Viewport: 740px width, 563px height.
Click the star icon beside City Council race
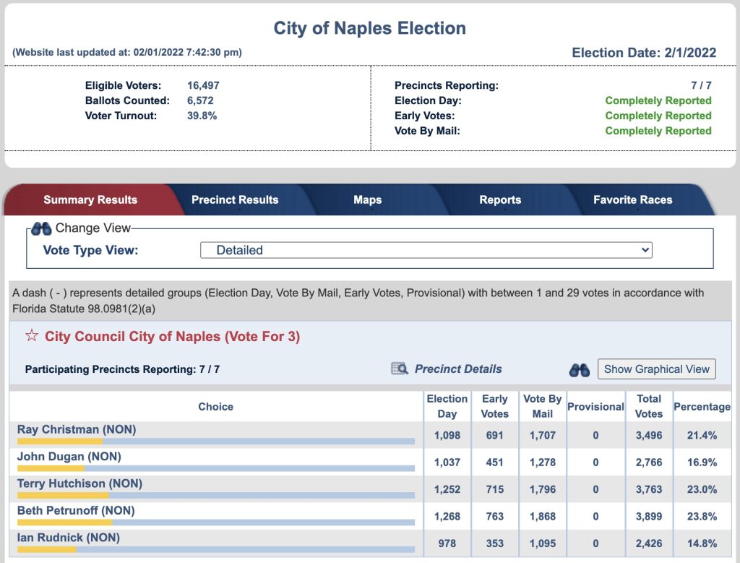(x=32, y=336)
